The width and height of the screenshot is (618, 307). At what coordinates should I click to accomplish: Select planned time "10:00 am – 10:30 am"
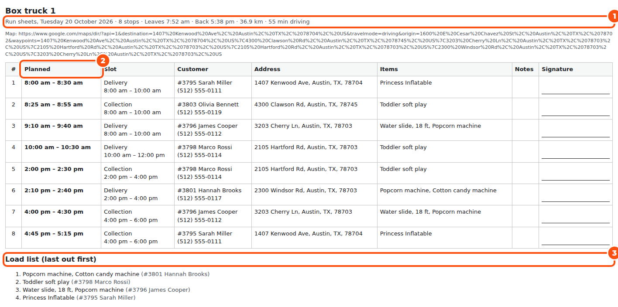[58, 147]
